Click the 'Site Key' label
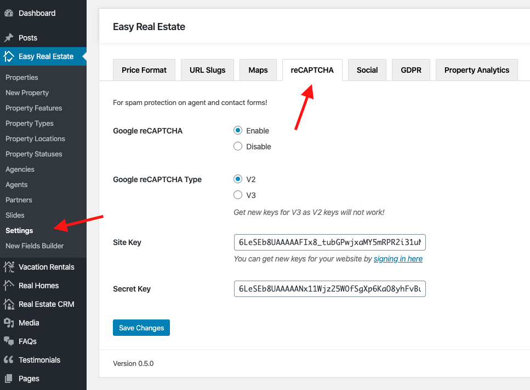 [x=127, y=242]
